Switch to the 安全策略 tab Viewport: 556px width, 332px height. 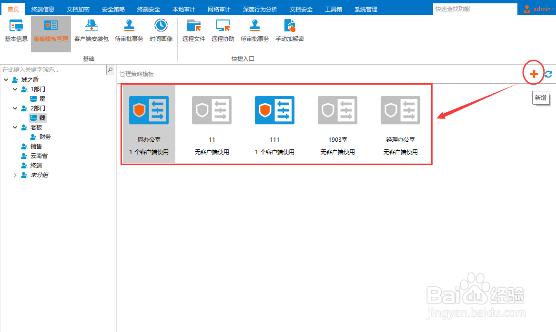click(x=113, y=9)
